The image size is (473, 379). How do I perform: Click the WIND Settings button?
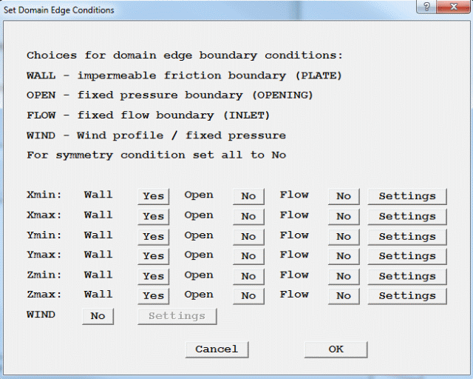177,316
